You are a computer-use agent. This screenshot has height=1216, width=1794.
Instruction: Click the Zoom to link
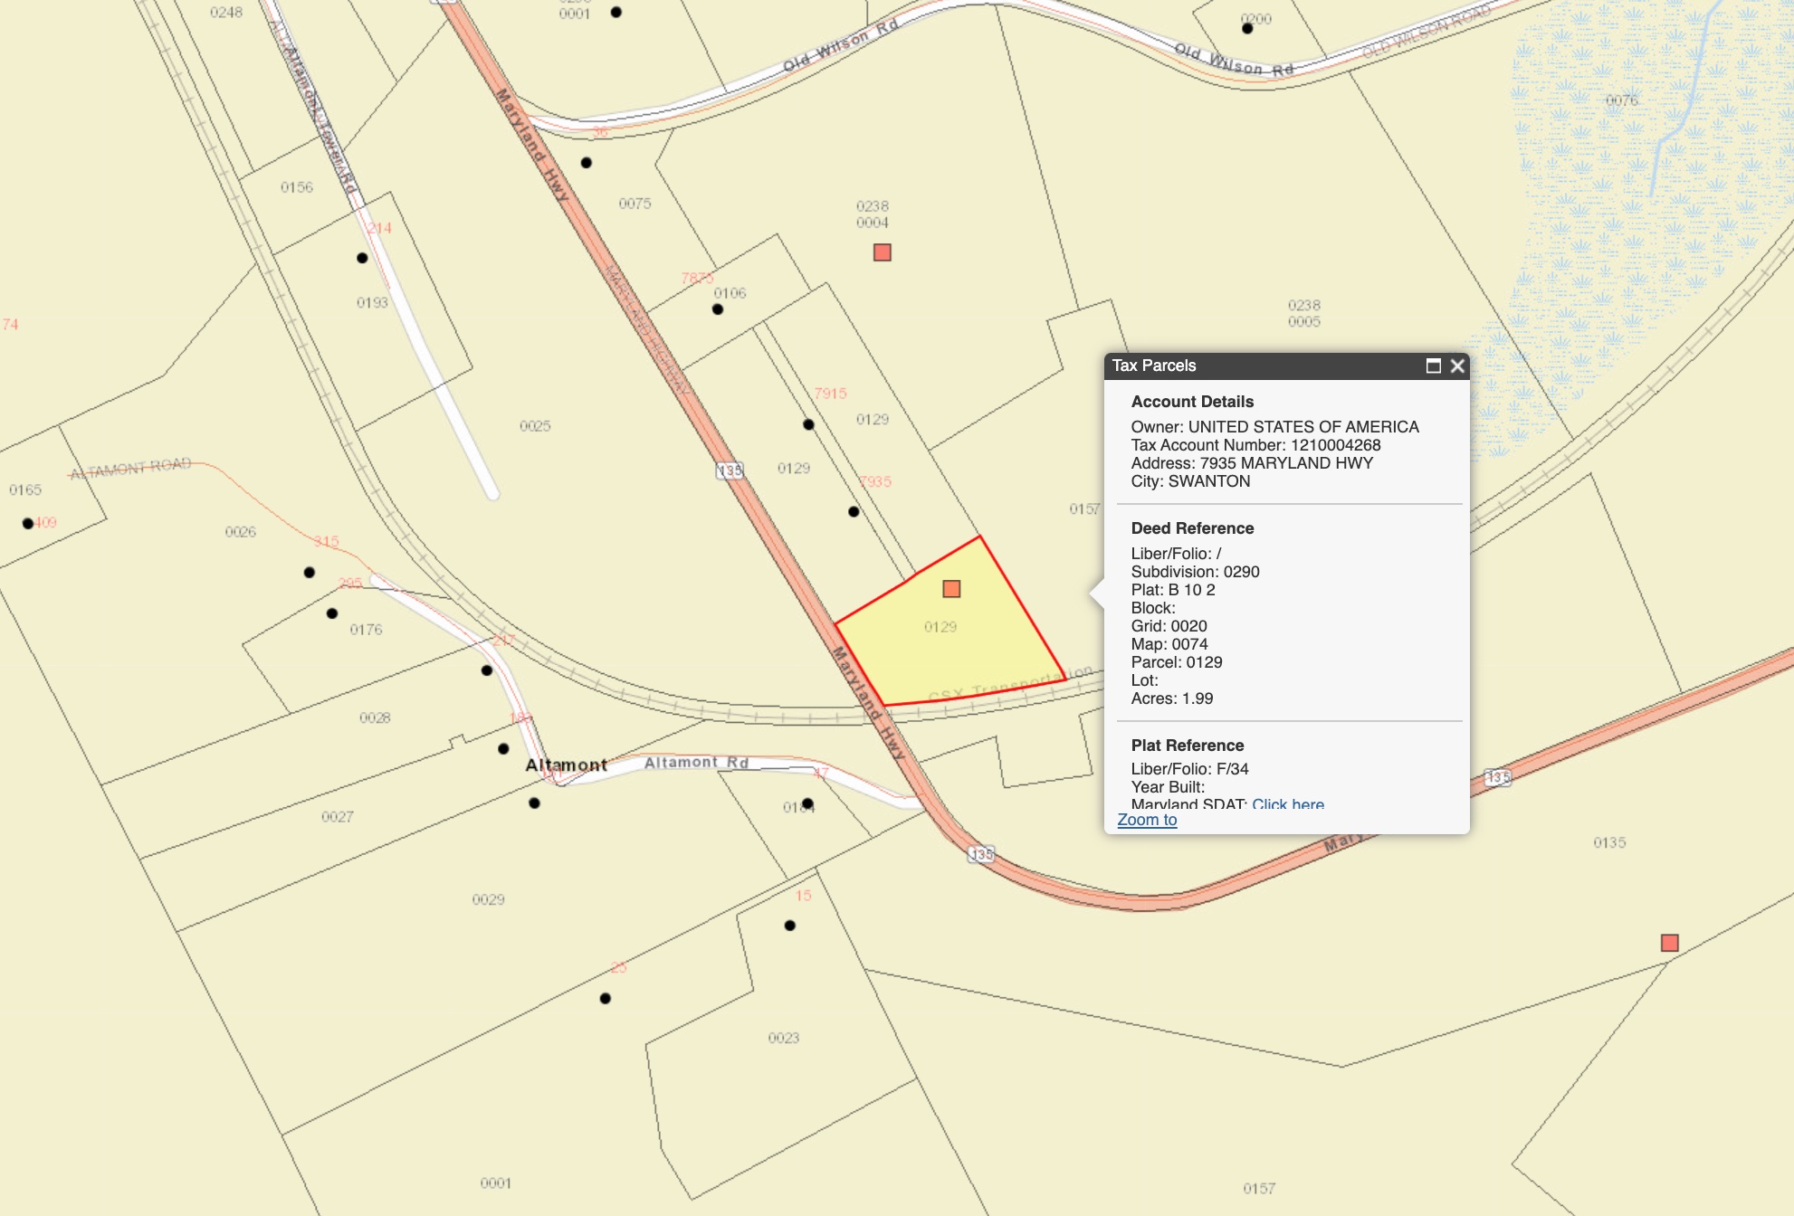(1147, 820)
